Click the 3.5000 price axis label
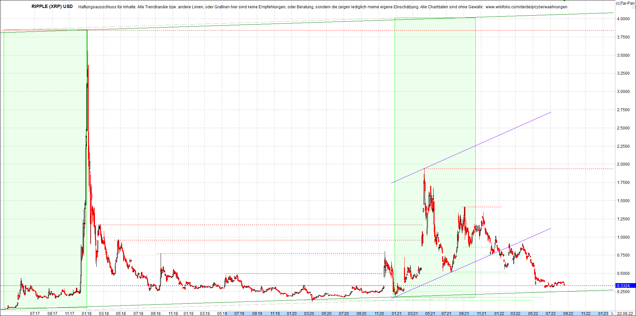Viewport: 636px width, 316px height. (623, 55)
